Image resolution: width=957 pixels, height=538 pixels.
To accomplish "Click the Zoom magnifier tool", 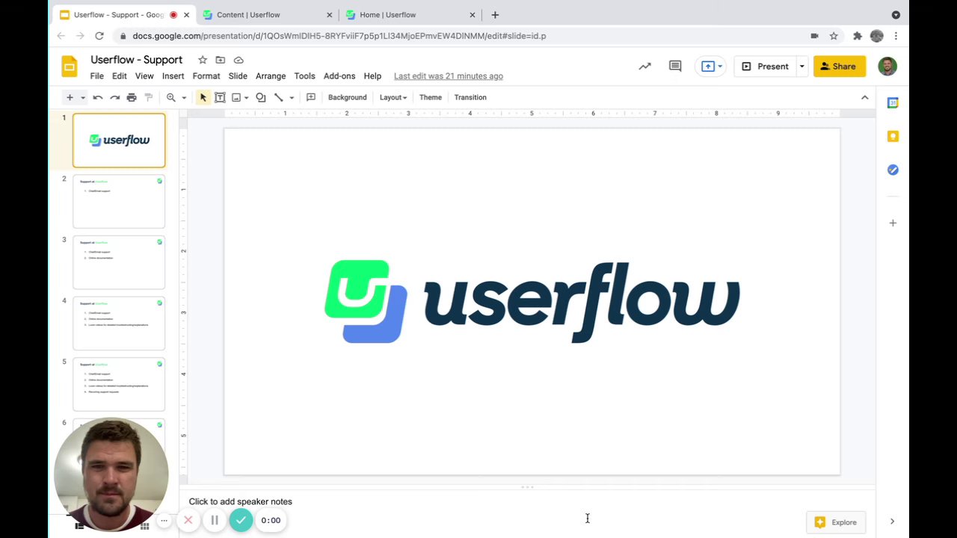I will pos(171,97).
